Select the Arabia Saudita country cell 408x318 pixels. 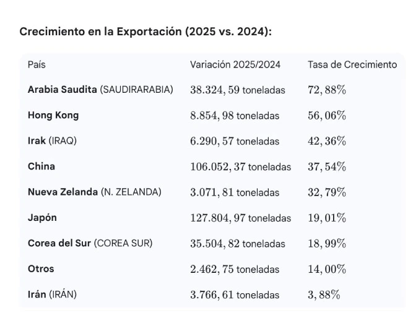click(100, 90)
